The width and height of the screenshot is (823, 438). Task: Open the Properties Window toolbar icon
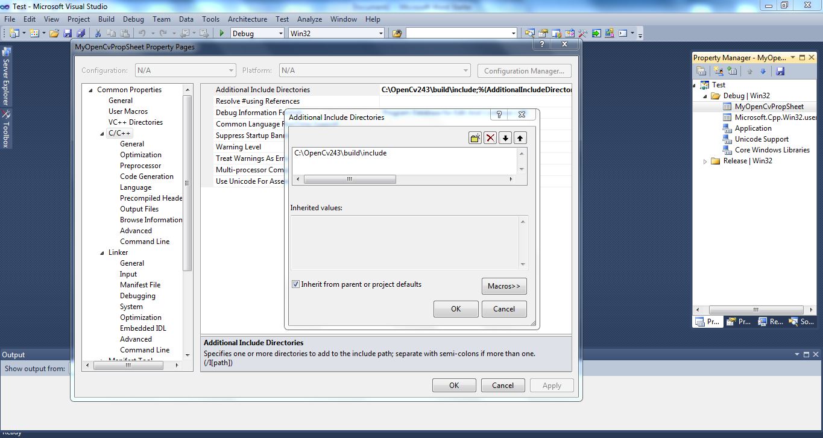coord(543,33)
